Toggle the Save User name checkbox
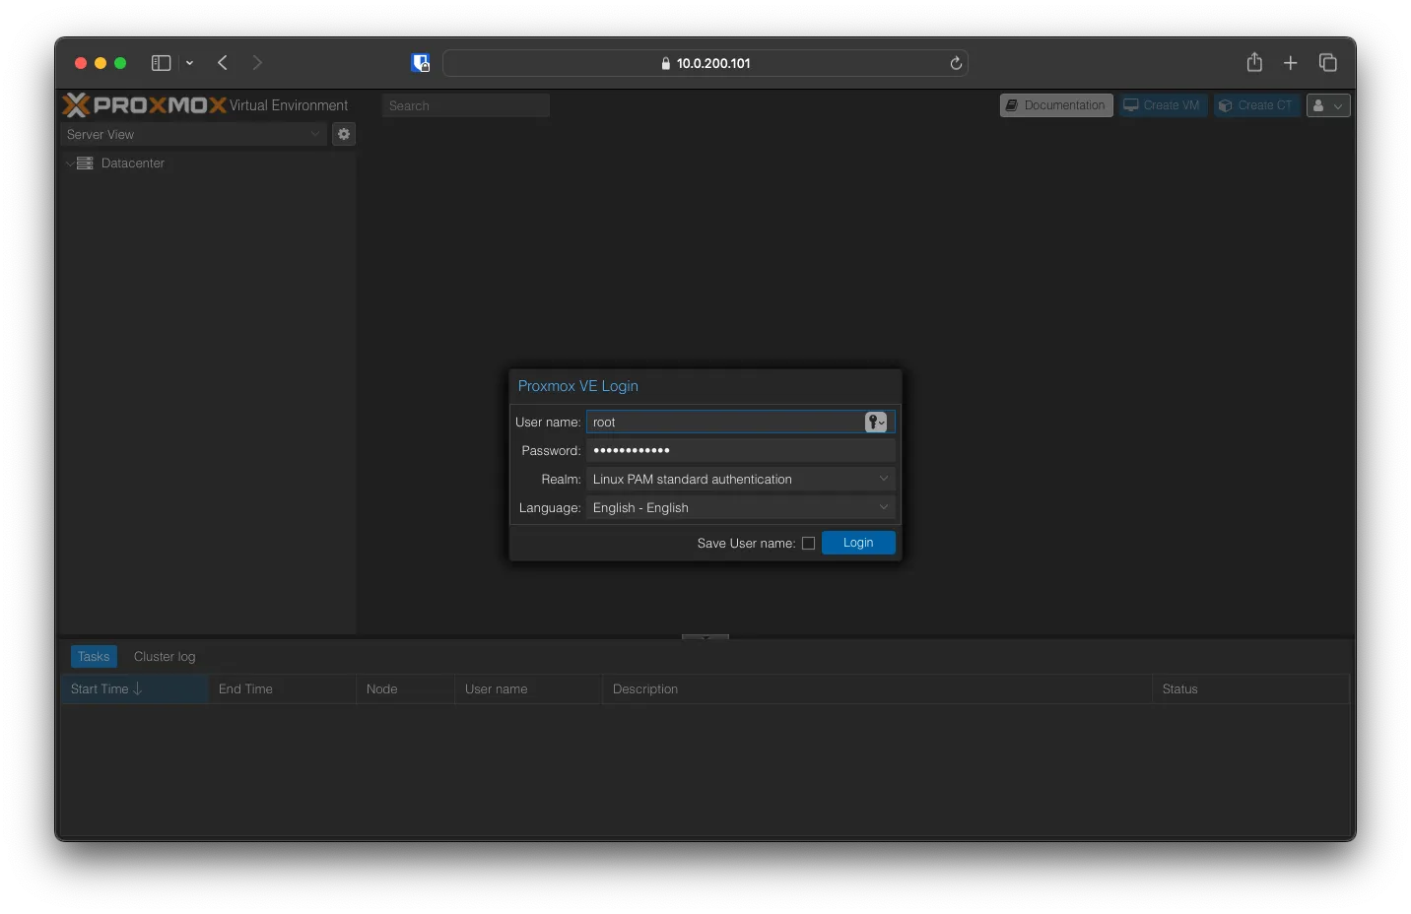 click(x=808, y=544)
